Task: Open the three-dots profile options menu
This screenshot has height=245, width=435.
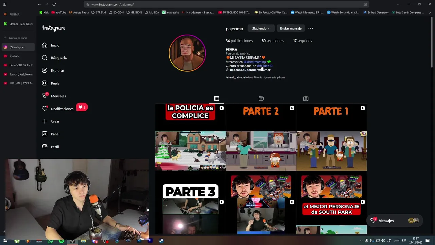Action: pyautogui.click(x=310, y=28)
